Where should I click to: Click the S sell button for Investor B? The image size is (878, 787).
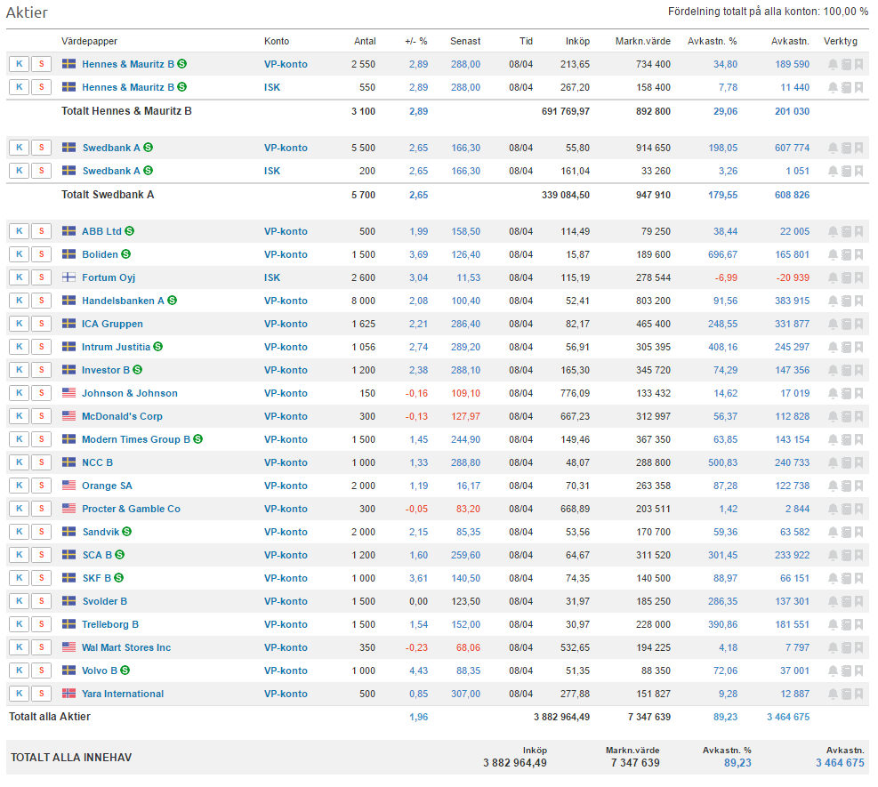(42, 370)
